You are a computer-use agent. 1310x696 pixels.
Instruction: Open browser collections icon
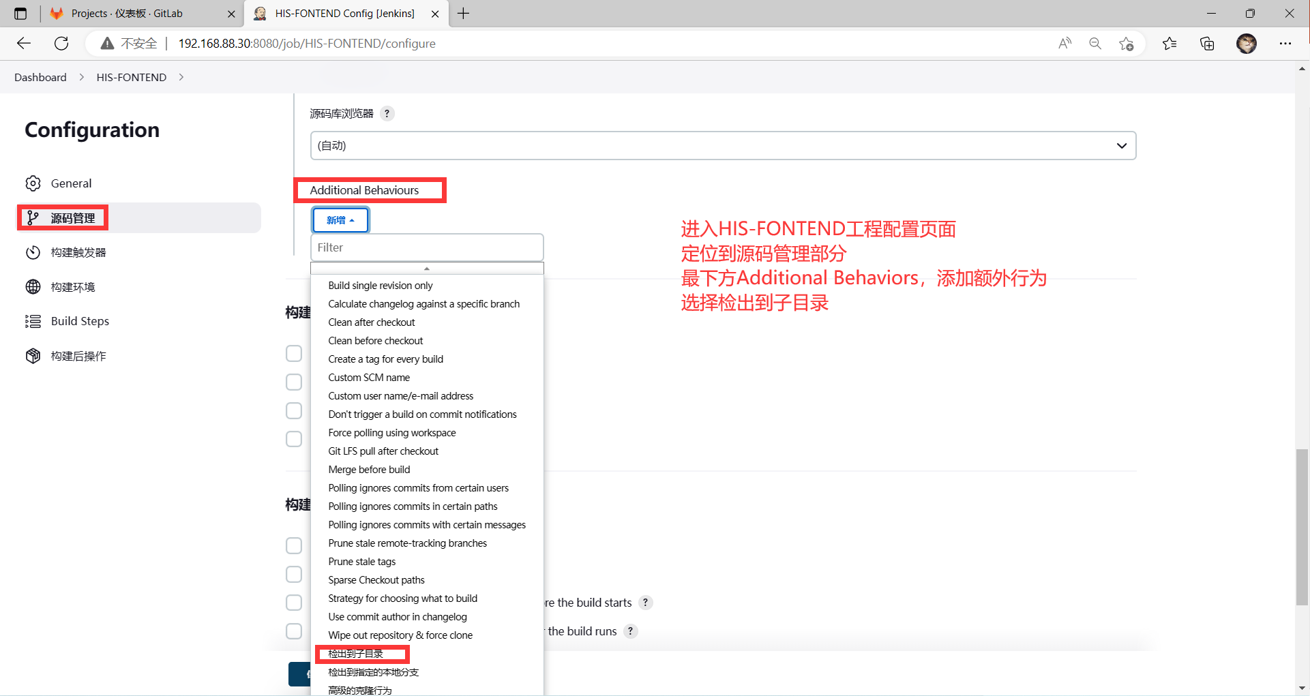tap(1207, 44)
